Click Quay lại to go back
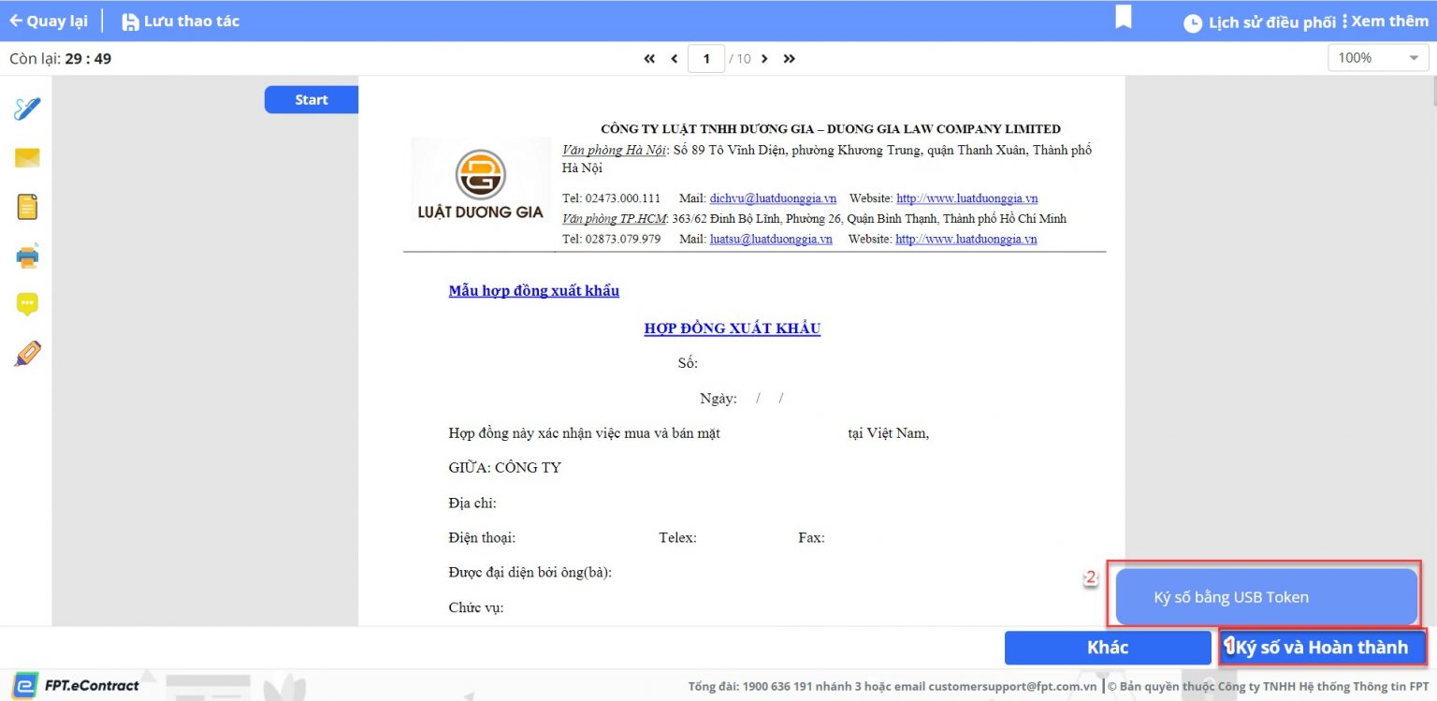The width and height of the screenshot is (1437, 701). tap(49, 21)
